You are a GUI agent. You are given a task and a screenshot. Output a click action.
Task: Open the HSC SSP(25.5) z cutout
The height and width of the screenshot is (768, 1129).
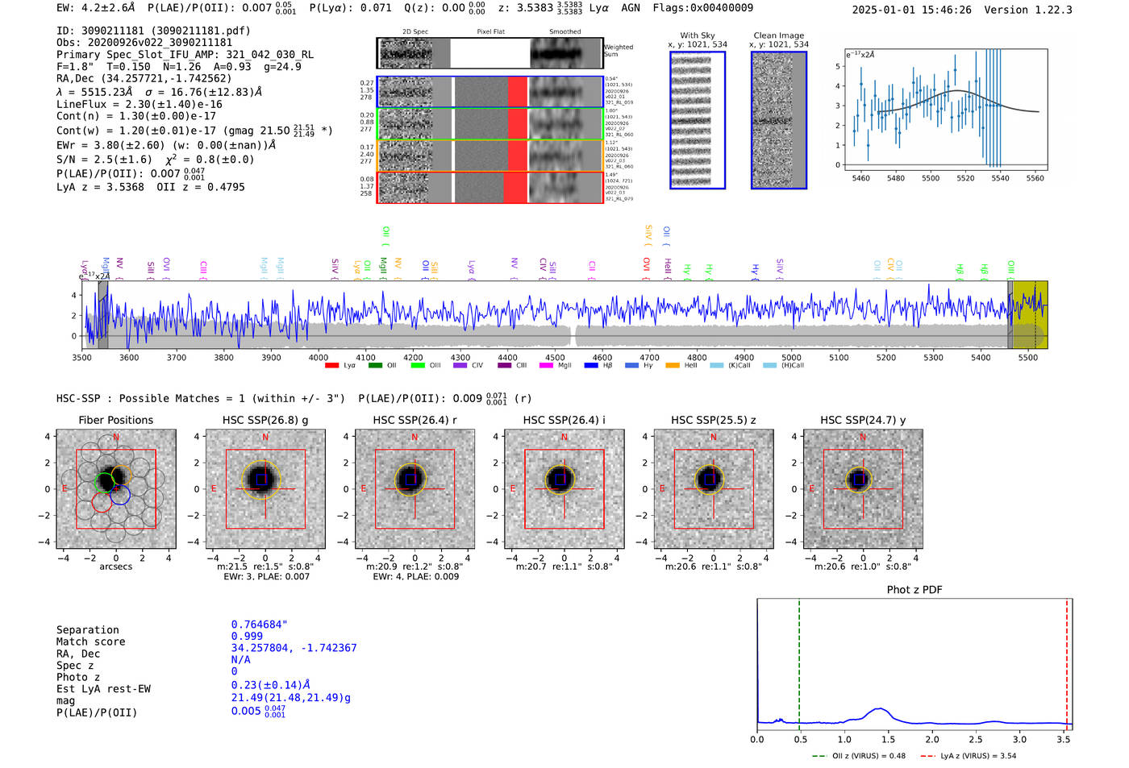[713, 489]
